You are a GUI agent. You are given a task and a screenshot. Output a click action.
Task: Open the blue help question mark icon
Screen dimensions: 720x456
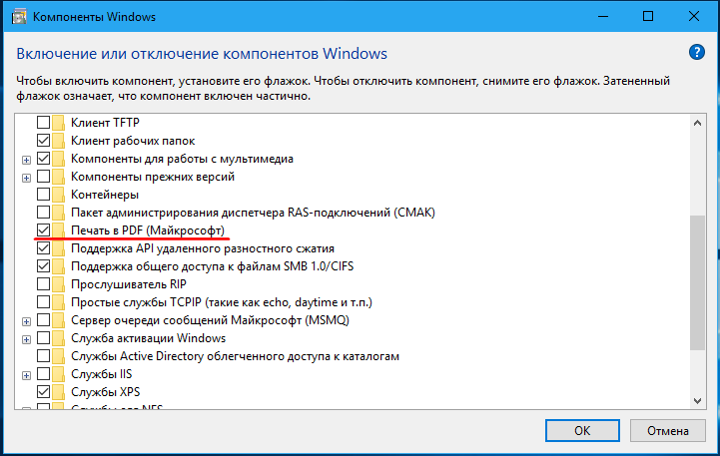[697, 52]
